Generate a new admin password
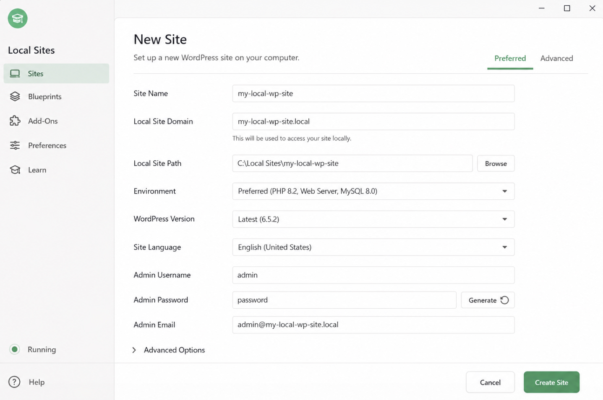603x400 pixels. click(x=488, y=300)
